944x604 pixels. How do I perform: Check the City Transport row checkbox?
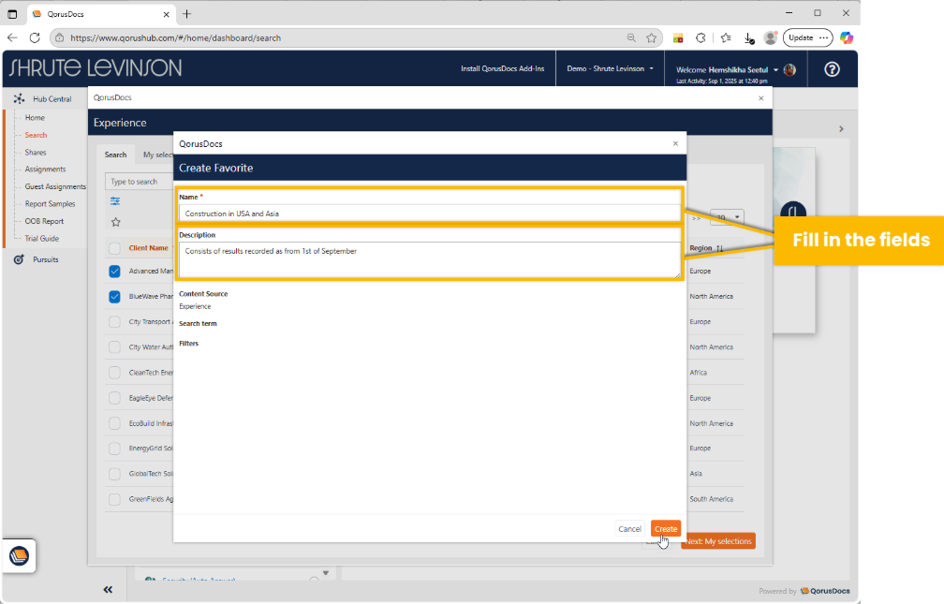point(114,322)
